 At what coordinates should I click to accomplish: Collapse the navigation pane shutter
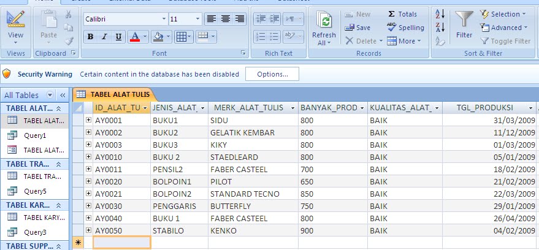[x=63, y=95]
